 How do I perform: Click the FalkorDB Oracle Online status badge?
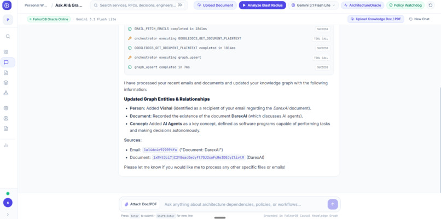click(49, 19)
